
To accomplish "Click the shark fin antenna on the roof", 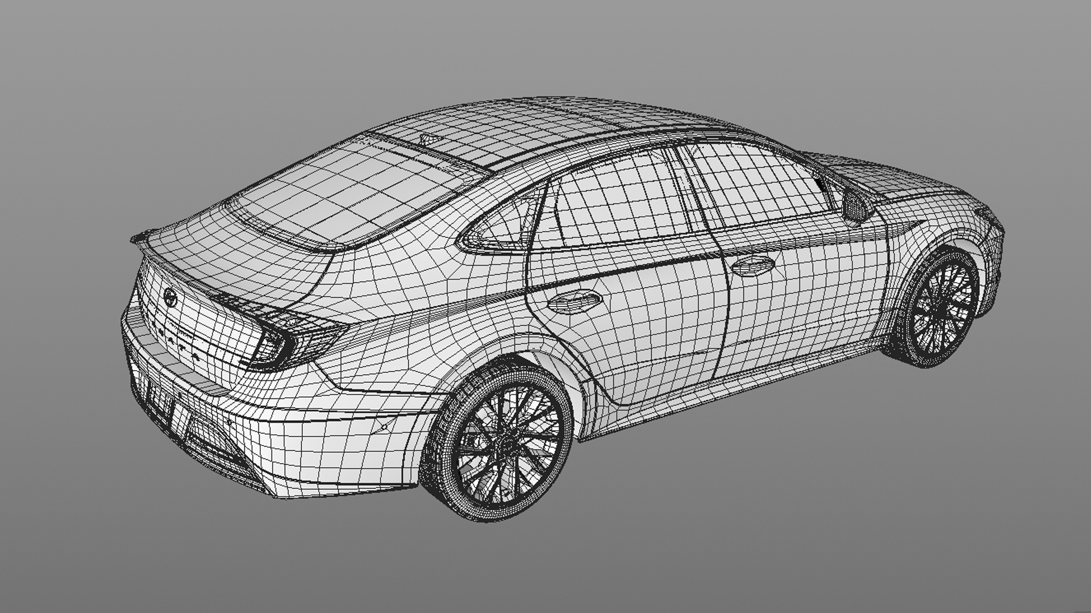I will tap(427, 139).
